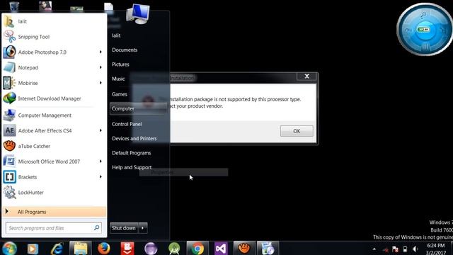Open Games from Start menu
Image resolution: width=453 pixels, height=255 pixels.
click(x=120, y=94)
